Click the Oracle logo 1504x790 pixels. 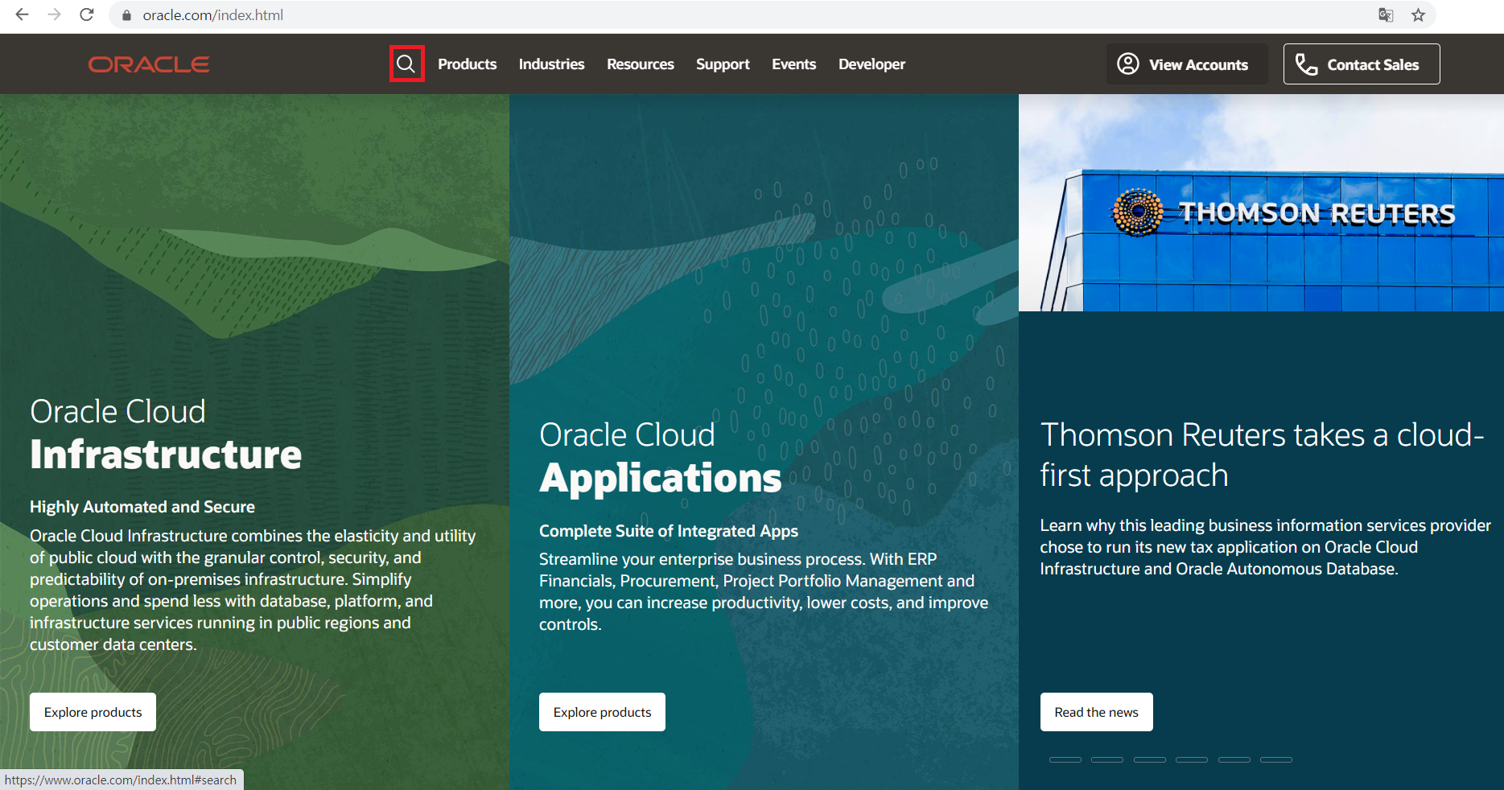[149, 64]
